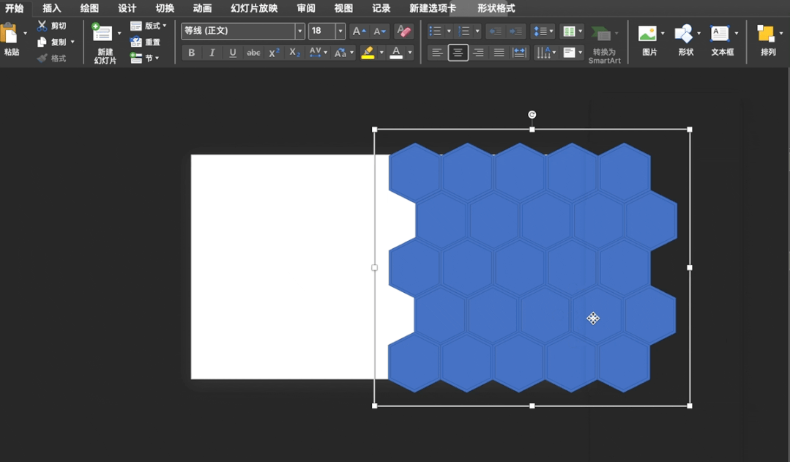Click the distributed alignment icon
This screenshot has height=462, width=790.
[x=519, y=53]
